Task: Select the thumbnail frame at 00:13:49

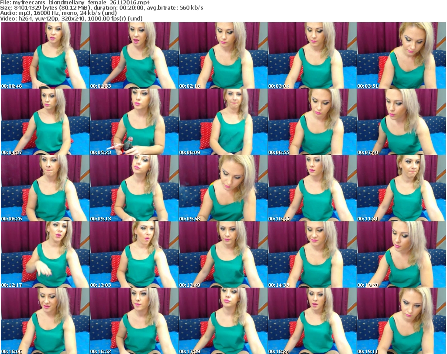Action: coord(223,255)
